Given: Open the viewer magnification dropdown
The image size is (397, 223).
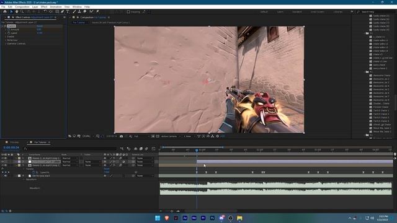Looking at the screenshot, I should click(87, 136).
